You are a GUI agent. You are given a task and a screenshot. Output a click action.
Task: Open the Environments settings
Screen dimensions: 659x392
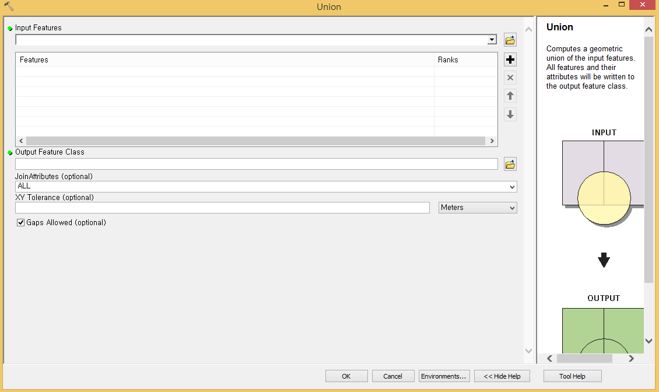(444, 376)
